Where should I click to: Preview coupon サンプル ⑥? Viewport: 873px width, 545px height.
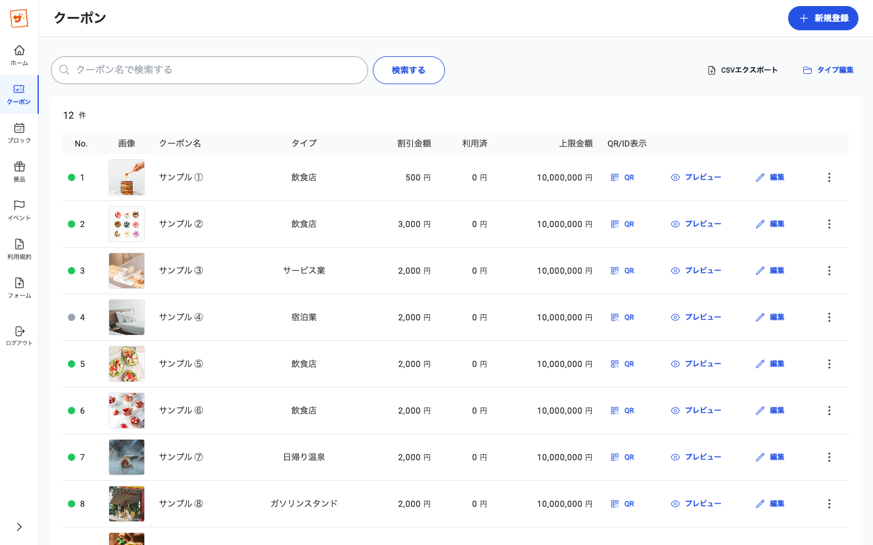(x=696, y=411)
